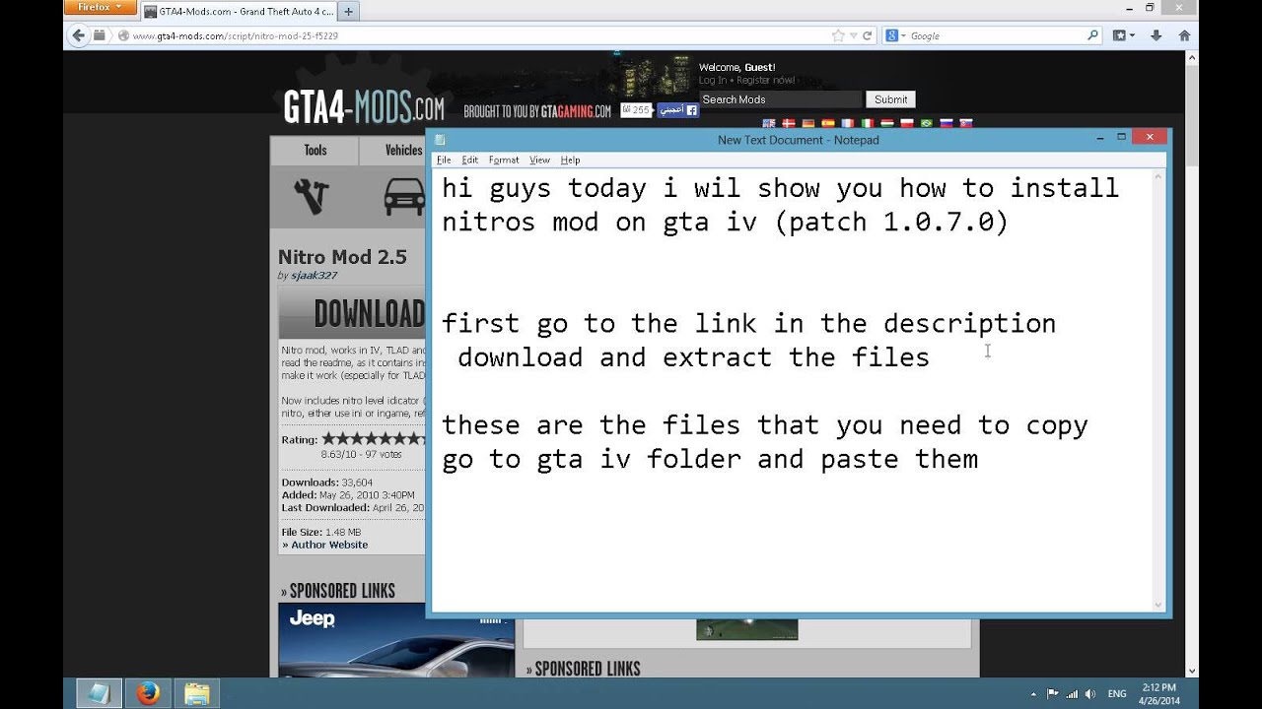Bookmark this page with the star icon
The width and height of the screenshot is (1262, 709).
click(x=838, y=35)
